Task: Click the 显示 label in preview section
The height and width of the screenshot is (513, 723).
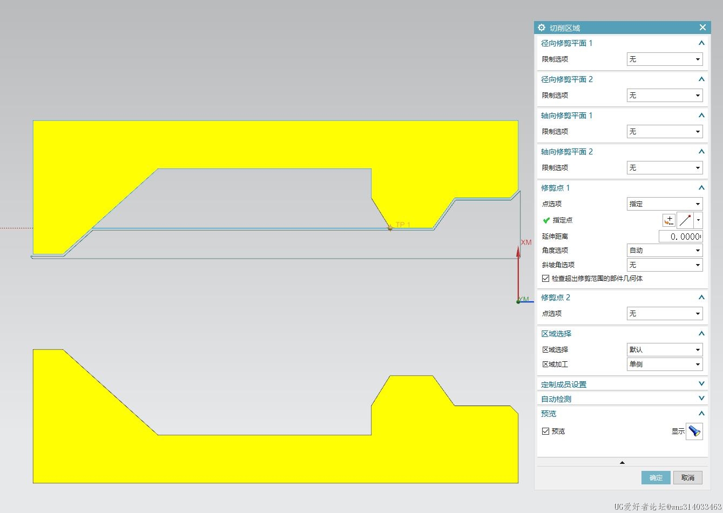Action: (678, 431)
